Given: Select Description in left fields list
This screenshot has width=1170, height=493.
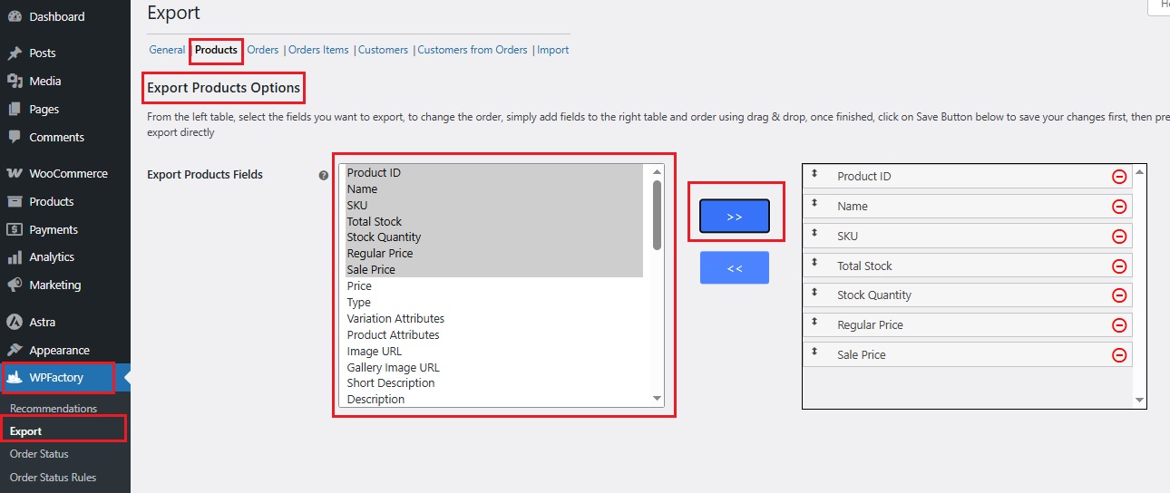Looking at the screenshot, I should point(495,400).
